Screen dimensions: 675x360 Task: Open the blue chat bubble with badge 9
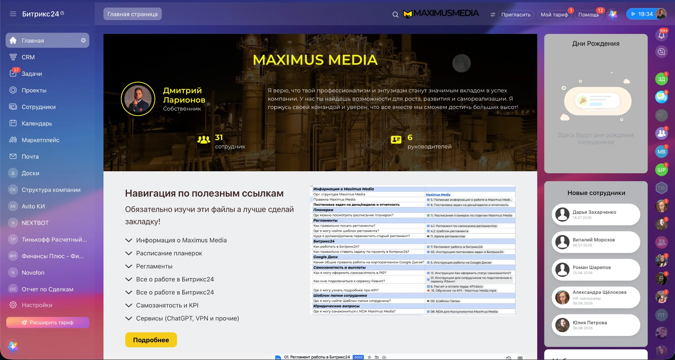click(661, 97)
